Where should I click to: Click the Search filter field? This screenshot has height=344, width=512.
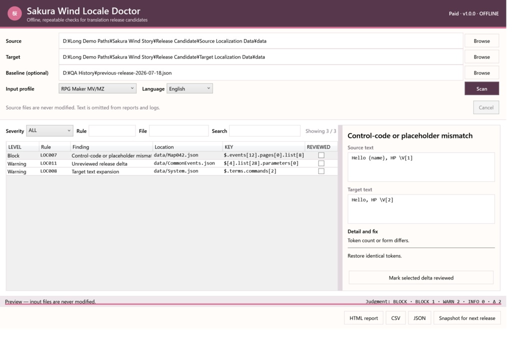[x=264, y=130]
